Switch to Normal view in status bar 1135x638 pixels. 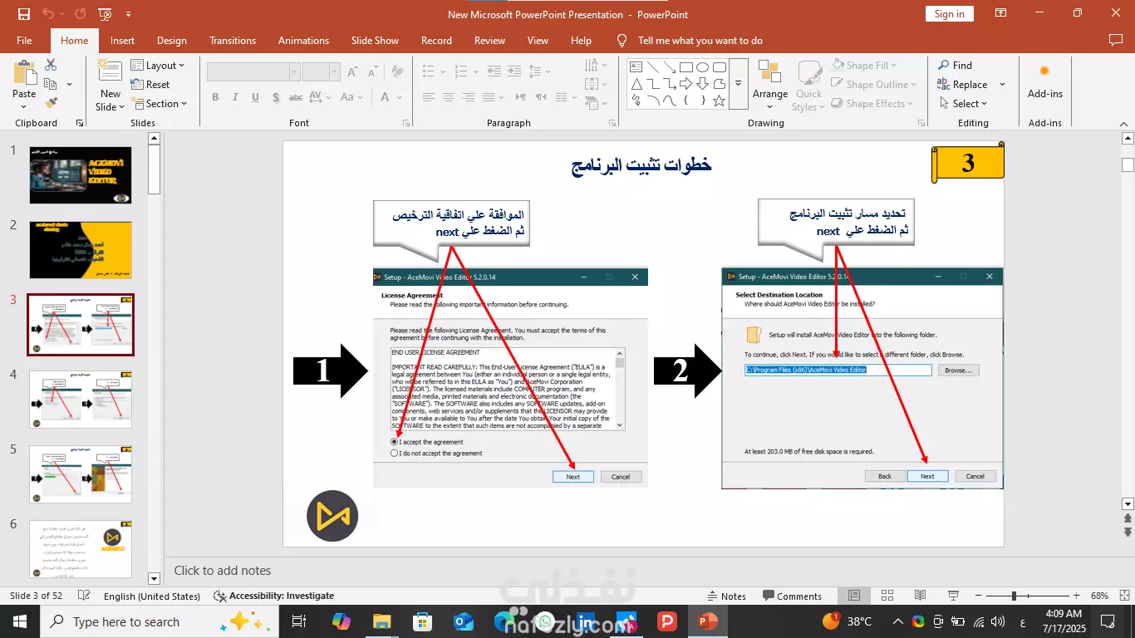(x=854, y=596)
